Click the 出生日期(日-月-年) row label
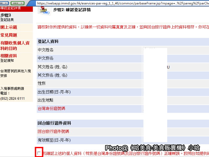The image size is (209, 157). (54, 92)
